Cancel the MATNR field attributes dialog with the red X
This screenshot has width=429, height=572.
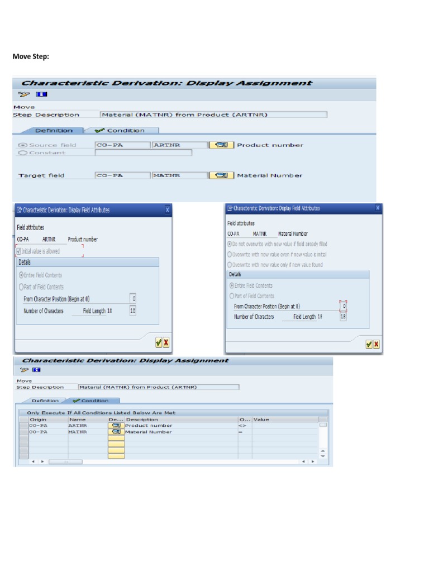376,344
